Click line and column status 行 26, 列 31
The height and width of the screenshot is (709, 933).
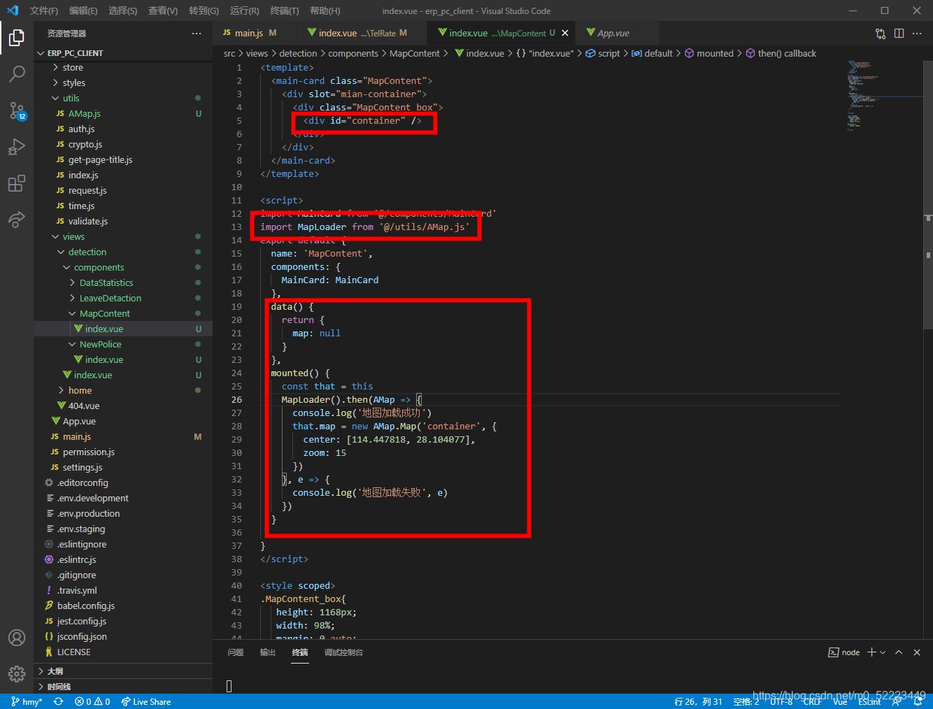(x=698, y=701)
